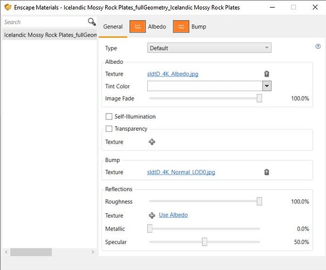Minimize the Enscape Materials window
This screenshot has height=270, width=326.
click(x=272, y=7)
